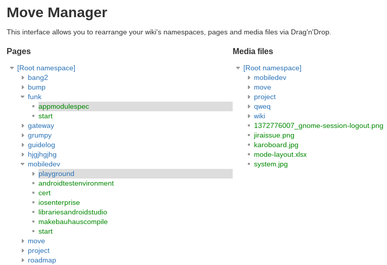Select the appmodulespec page

tap(63, 106)
